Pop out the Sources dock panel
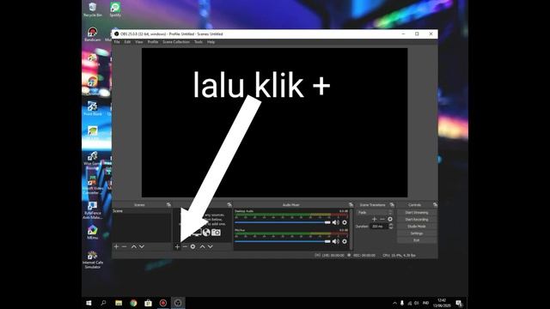Screen dimensions: 550x309 coord(229,204)
